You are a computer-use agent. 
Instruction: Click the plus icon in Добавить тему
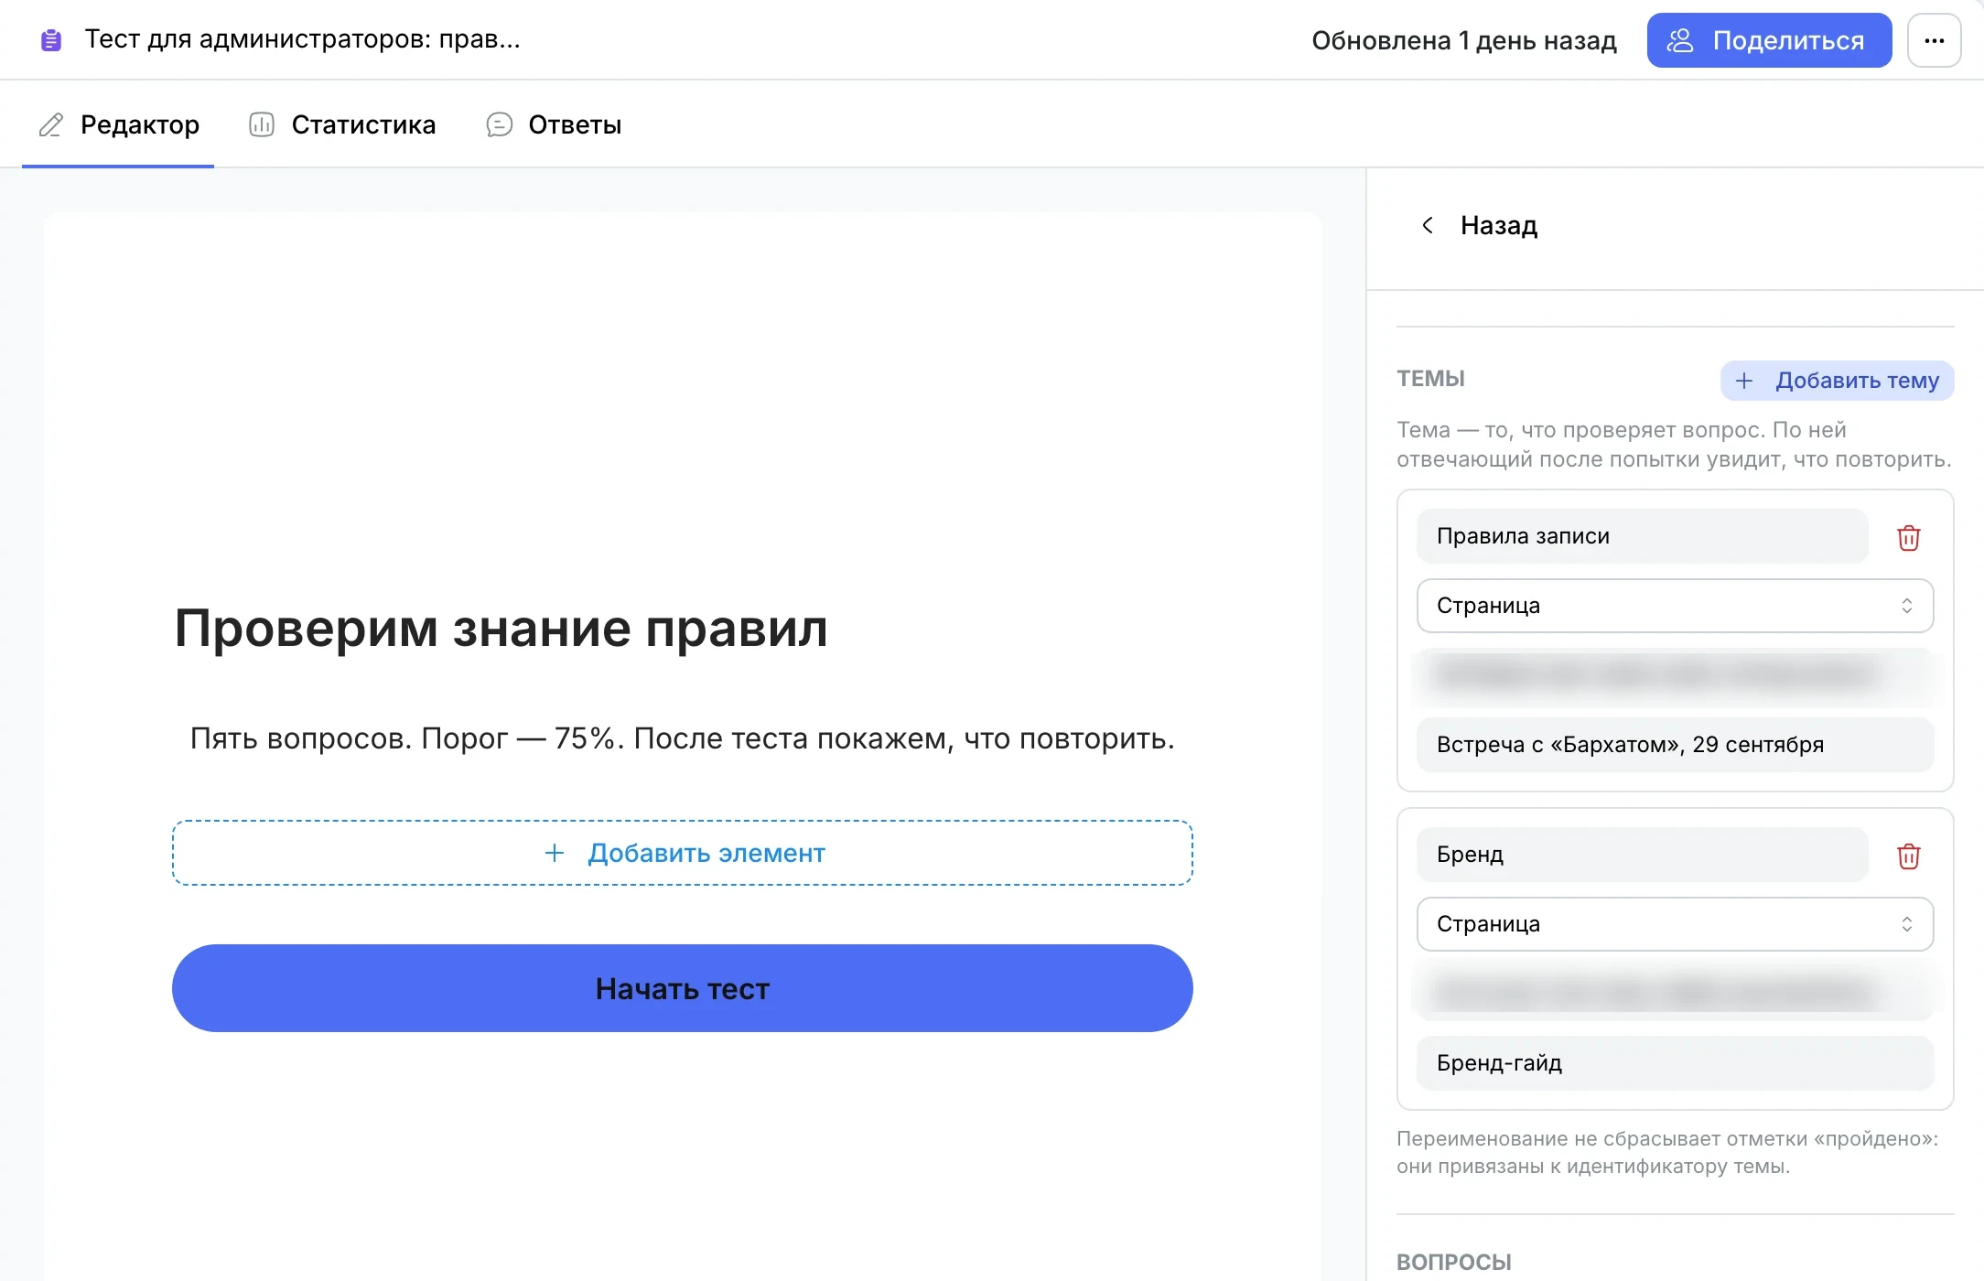point(1744,381)
